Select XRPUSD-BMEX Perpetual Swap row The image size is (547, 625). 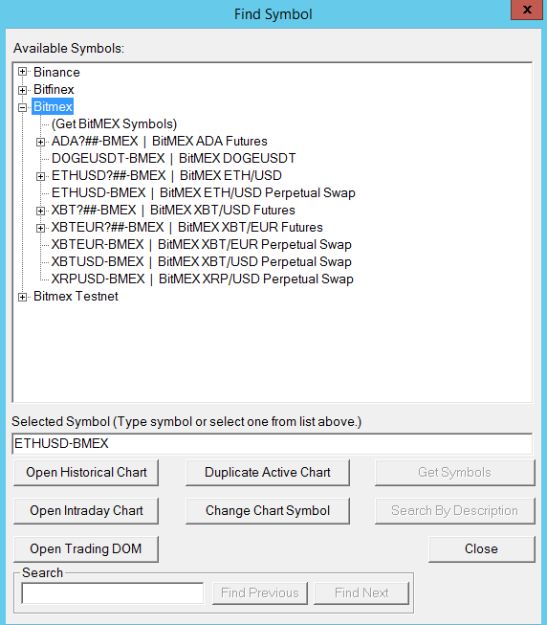pyautogui.click(x=202, y=279)
